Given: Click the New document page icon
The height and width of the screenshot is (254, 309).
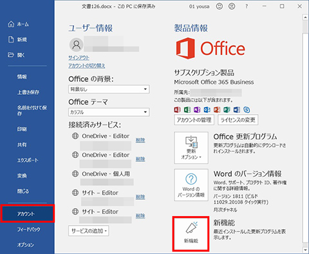Looking at the screenshot, I should click(x=11, y=39).
